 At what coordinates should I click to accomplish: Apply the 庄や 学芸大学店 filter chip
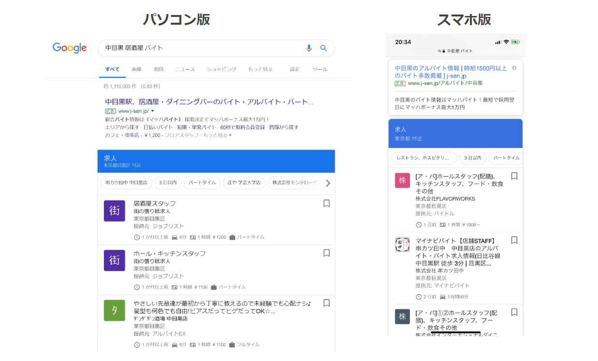coord(244,183)
